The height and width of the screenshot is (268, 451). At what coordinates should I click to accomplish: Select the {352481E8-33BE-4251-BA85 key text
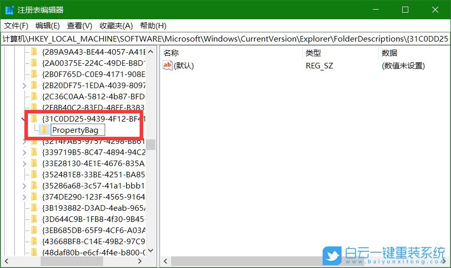coord(94,174)
